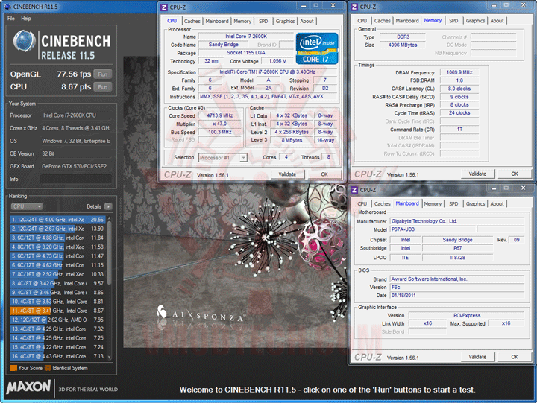Click the Identical System legend swatch
This screenshot has height=403, width=537.
48,368
